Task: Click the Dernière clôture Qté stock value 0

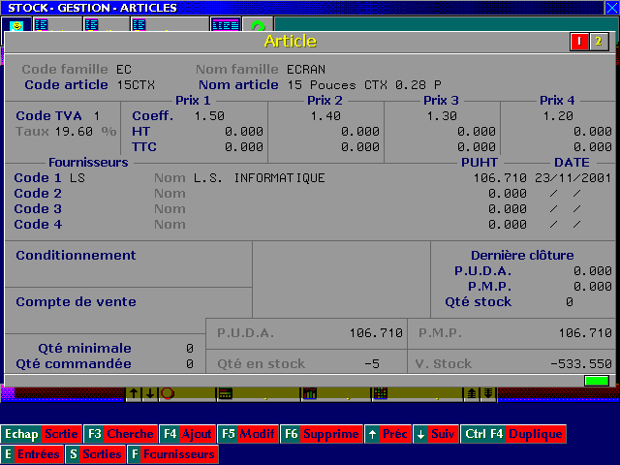Action: point(570,302)
